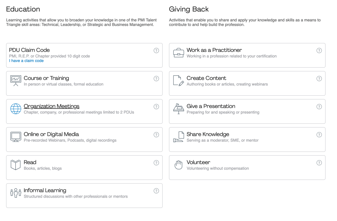Show help for Volunteer
This screenshot has width=337, height=221.
(319, 163)
